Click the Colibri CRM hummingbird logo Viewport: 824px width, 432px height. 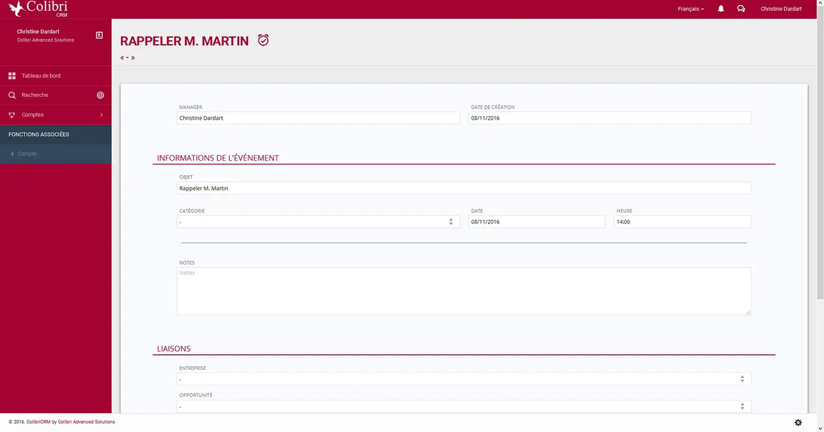tap(37, 9)
